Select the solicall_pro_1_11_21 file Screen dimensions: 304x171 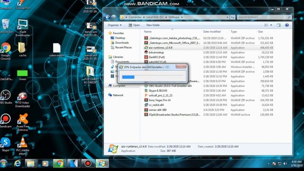coord(209,95)
